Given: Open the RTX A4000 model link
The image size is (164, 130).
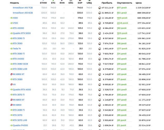Looking at the screenshot, I should tap(19, 59).
